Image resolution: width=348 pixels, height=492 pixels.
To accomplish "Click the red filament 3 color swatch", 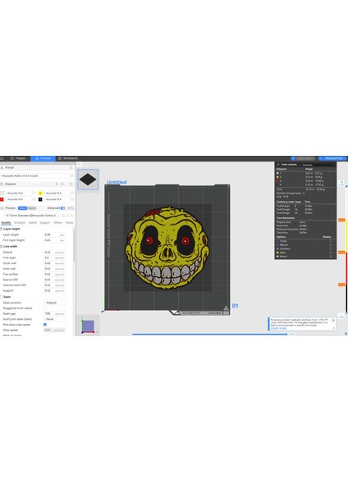I will (2, 199).
